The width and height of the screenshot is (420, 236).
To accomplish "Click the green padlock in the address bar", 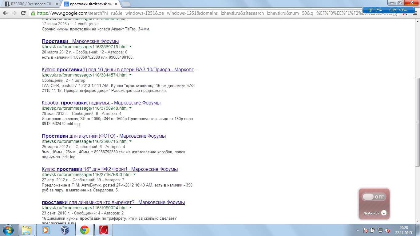I will 33,13.
